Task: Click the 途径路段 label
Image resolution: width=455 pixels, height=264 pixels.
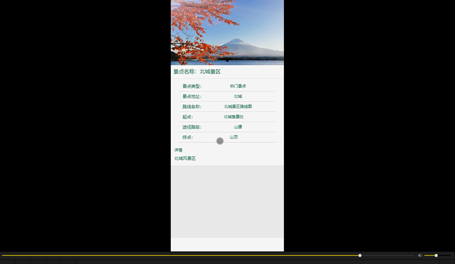Action: click(x=192, y=127)
